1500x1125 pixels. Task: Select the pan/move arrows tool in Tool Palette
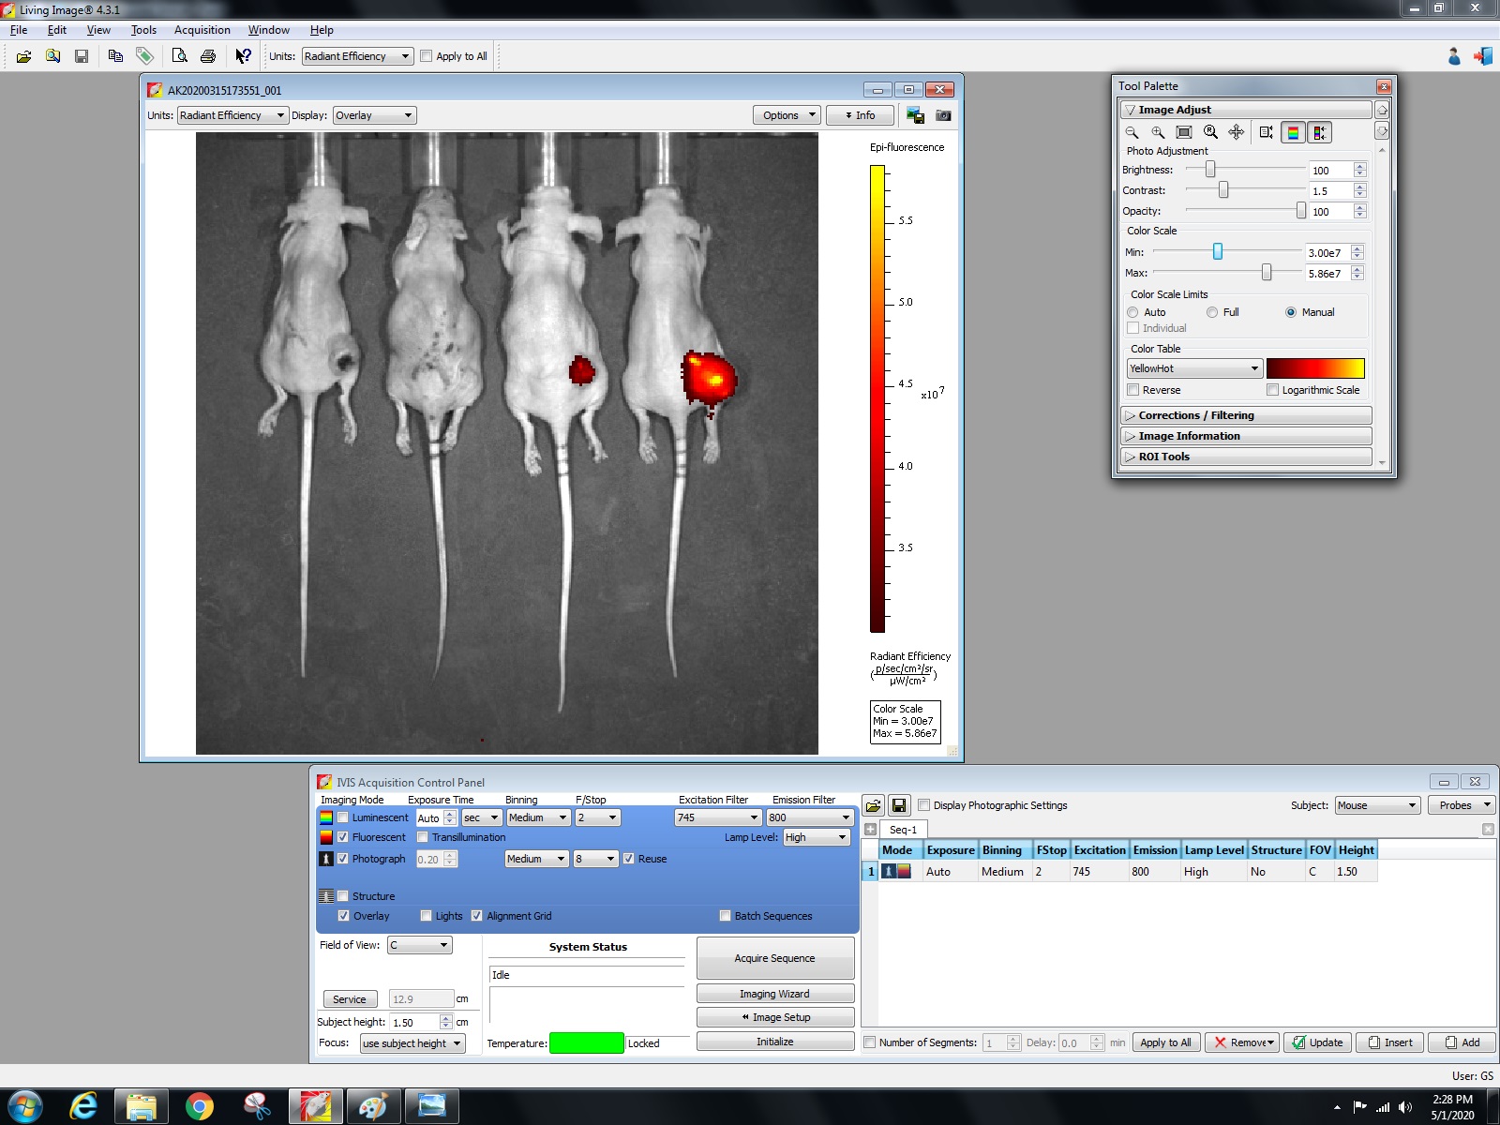click(x=1237, y=133)
